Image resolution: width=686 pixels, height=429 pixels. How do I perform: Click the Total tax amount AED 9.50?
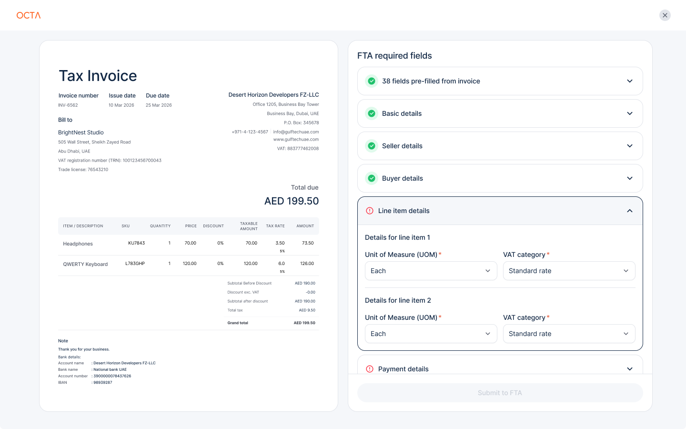(x=307, y=310)
